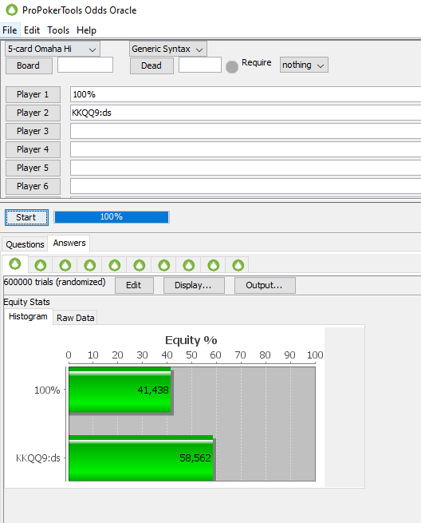Select the sixth answer tab icon

coord(140,266)
